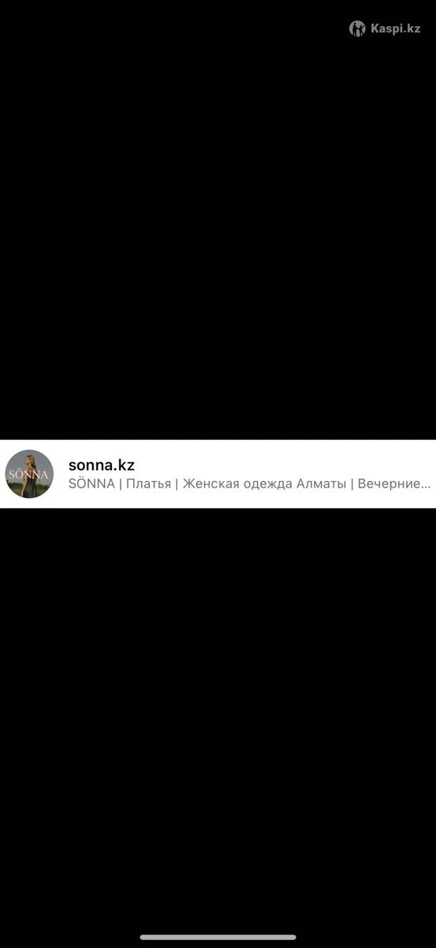Select the white sonna.kz account row

218,474
